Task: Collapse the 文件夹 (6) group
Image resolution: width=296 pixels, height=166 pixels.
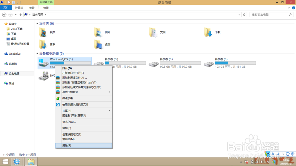Action: pos(37,24)
